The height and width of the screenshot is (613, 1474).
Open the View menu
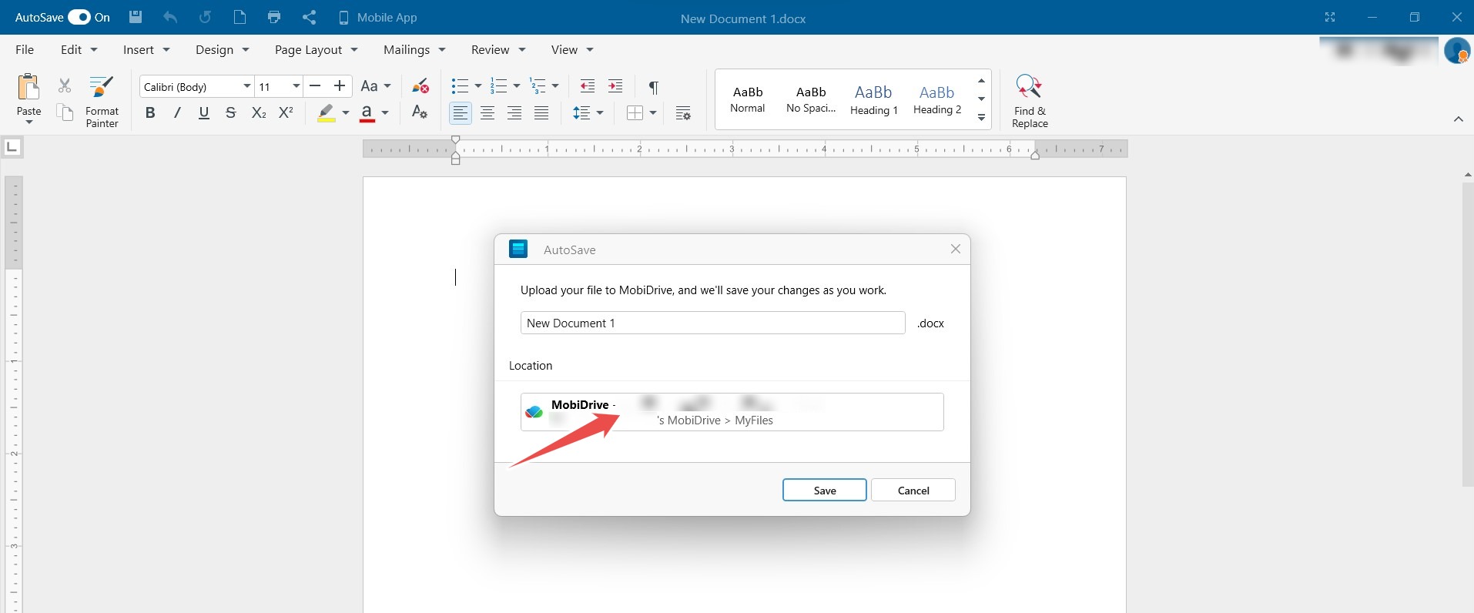click(572, 49)
